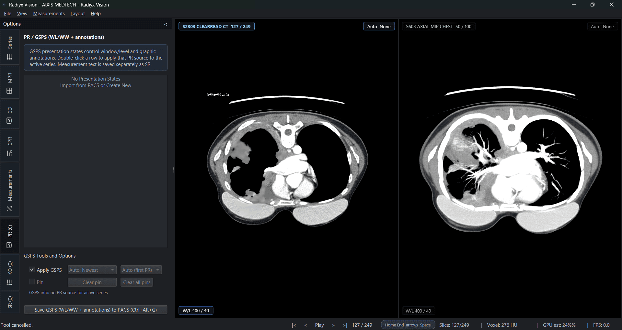The height and width of the screenshot is (330, 622).
Task: Open the SR (0) sidebar tab
Action: tap(10, 302)
